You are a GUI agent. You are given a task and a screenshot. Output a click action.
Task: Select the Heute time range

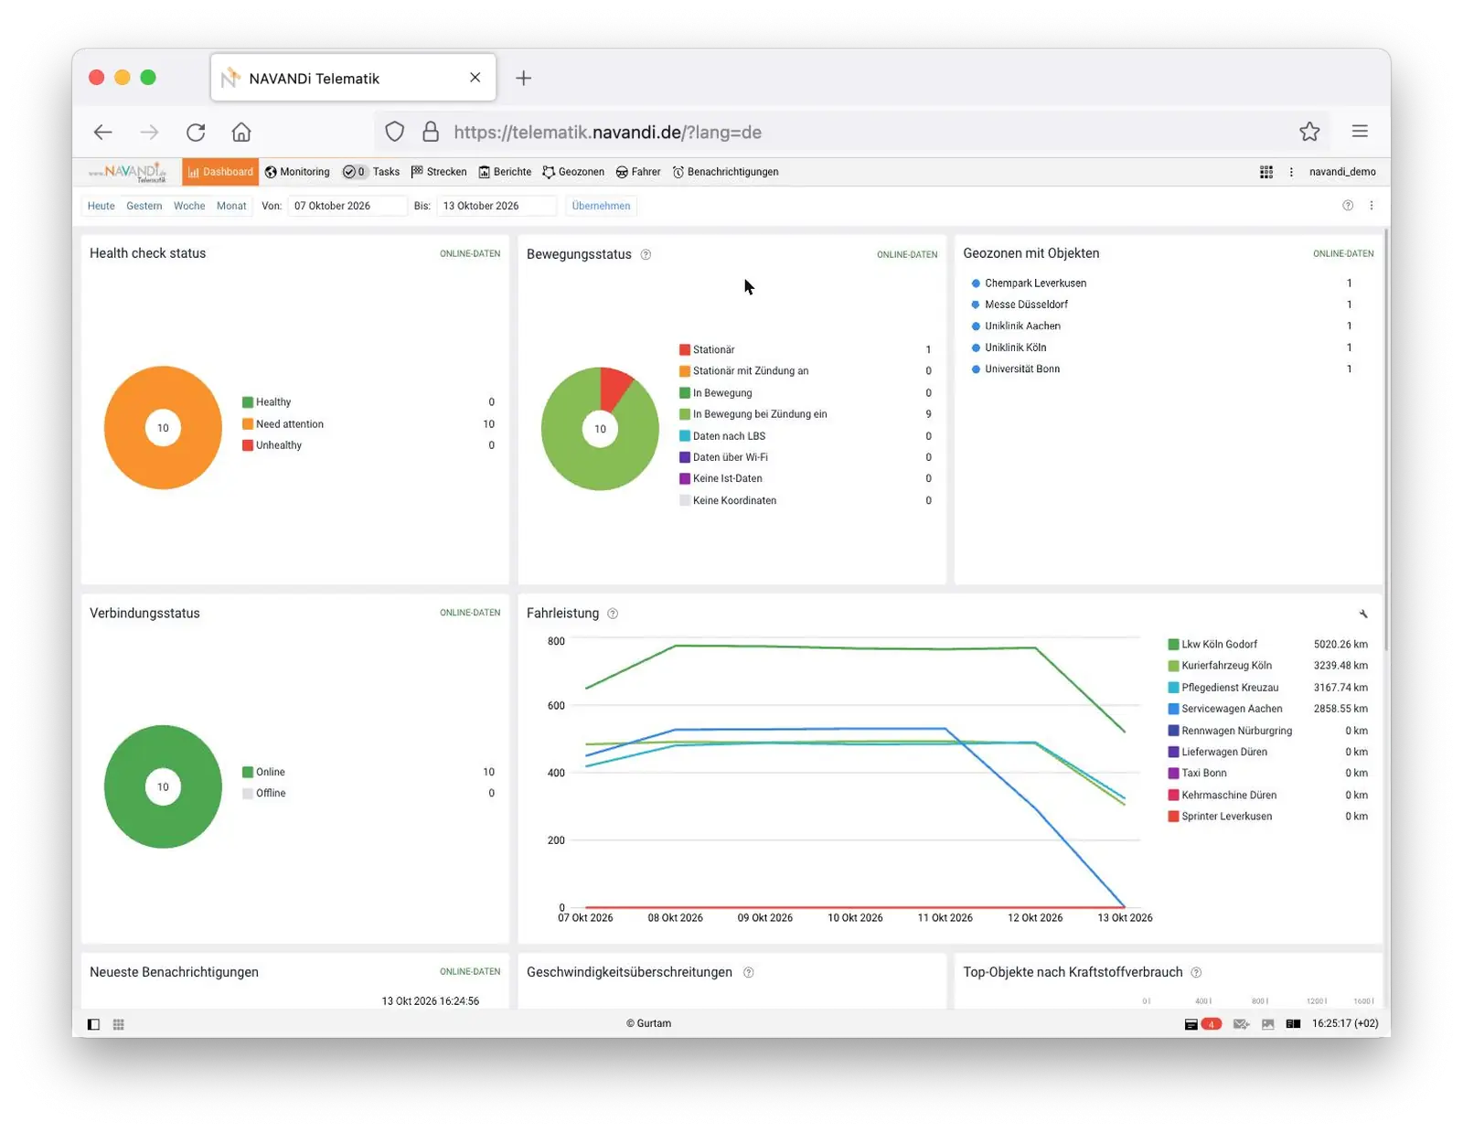tap(101, 206)
